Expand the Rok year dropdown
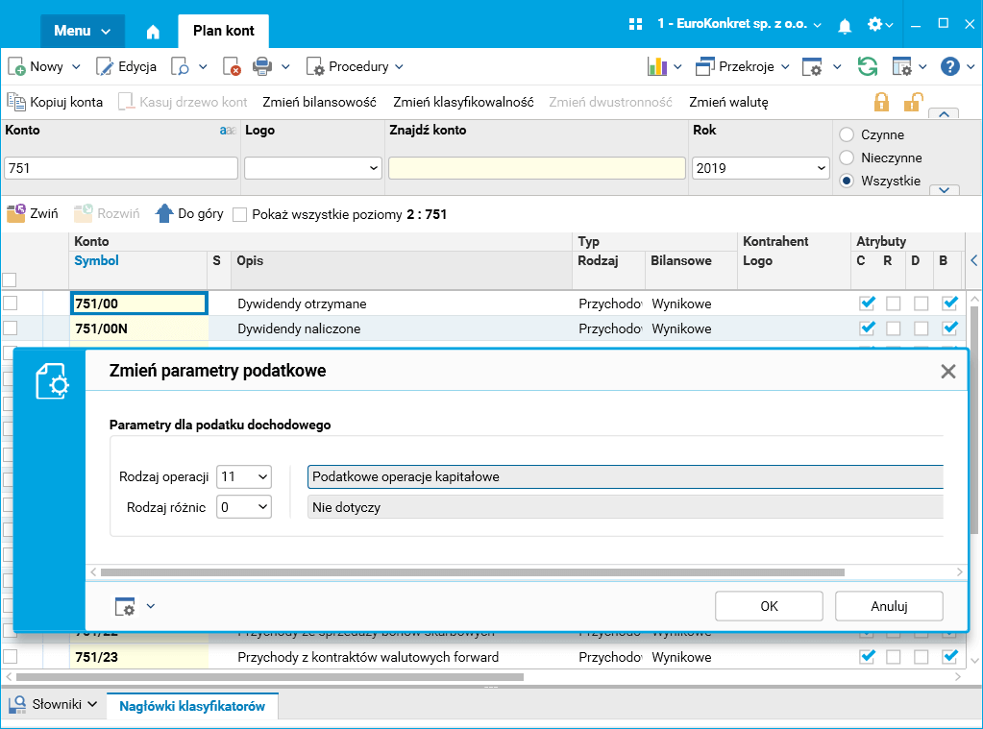Screen dimensions: 983x729 pos(760,168)
